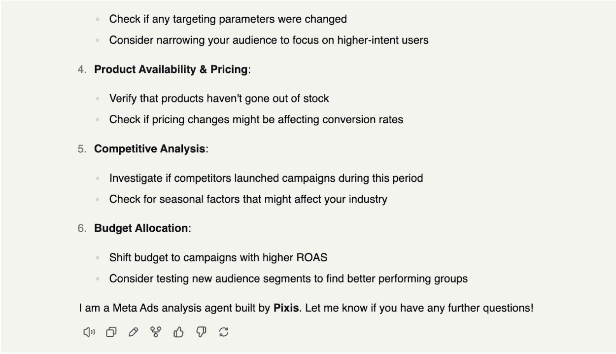Copy the response with the copy icon

pos(111,332)
